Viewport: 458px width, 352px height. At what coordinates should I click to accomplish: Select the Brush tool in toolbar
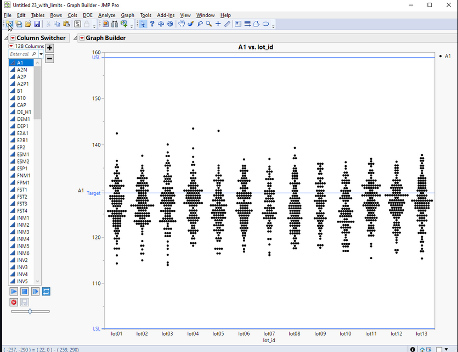coord(190,24)
